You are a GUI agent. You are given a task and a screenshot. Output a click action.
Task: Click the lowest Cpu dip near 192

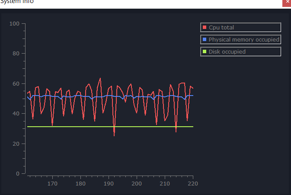pos(114,135)
